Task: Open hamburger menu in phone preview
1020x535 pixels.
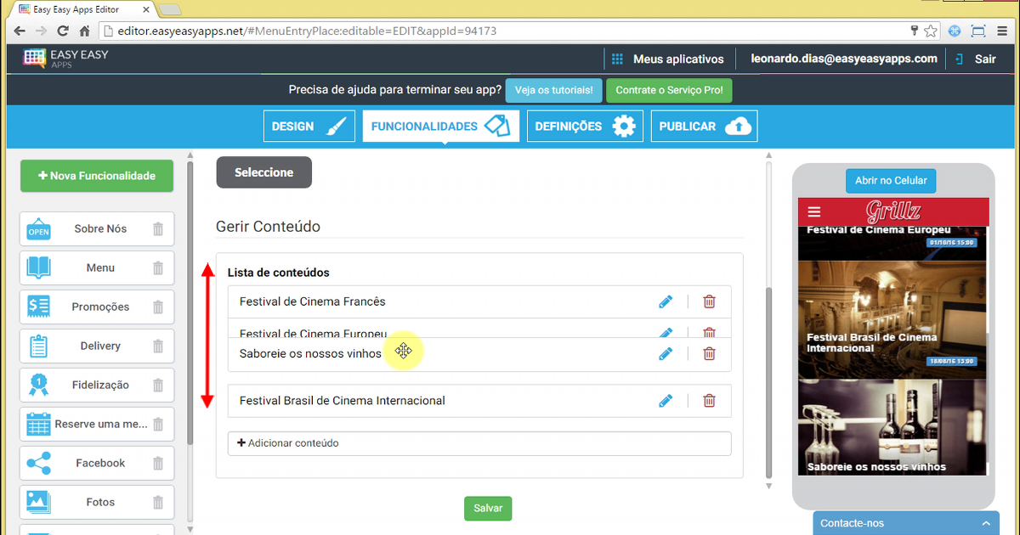Action: click(x=814, y=212)
